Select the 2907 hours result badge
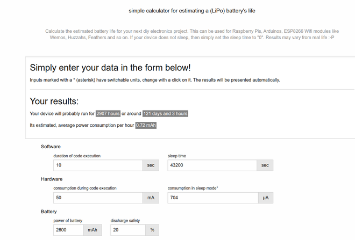This screenshot has width=355, height=240. (x=108, y=113)
